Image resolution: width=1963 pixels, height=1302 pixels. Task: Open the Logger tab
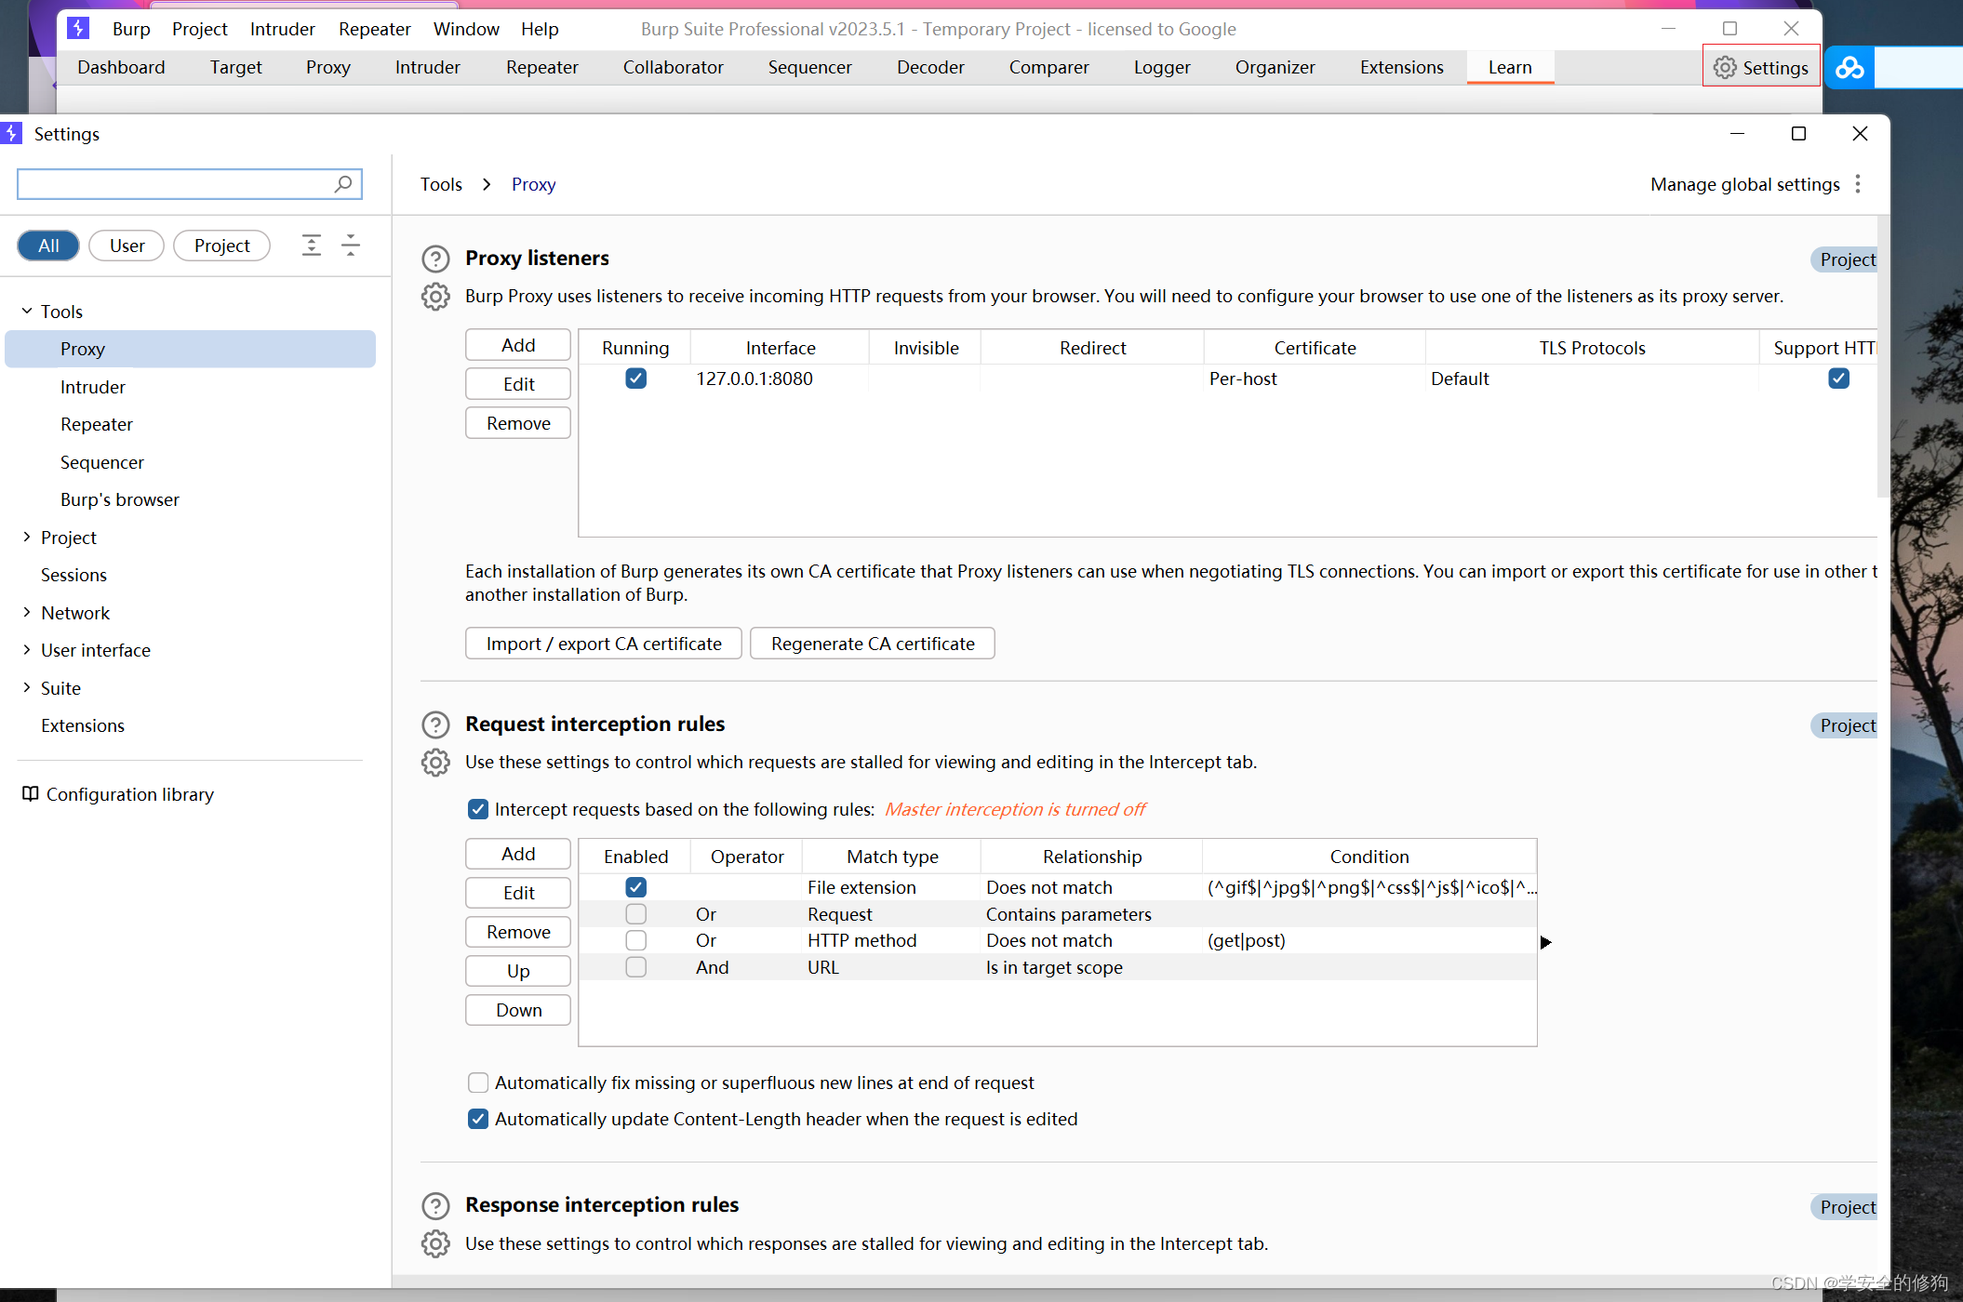pos(1162,67)
